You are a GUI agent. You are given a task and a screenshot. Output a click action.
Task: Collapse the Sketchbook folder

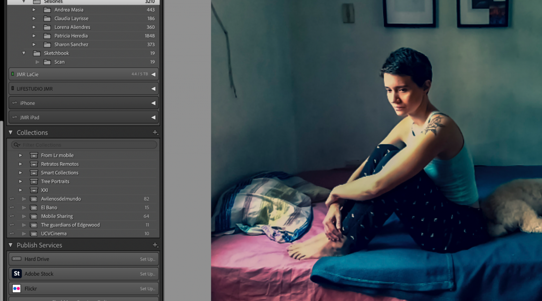click(x=24, y=53)
